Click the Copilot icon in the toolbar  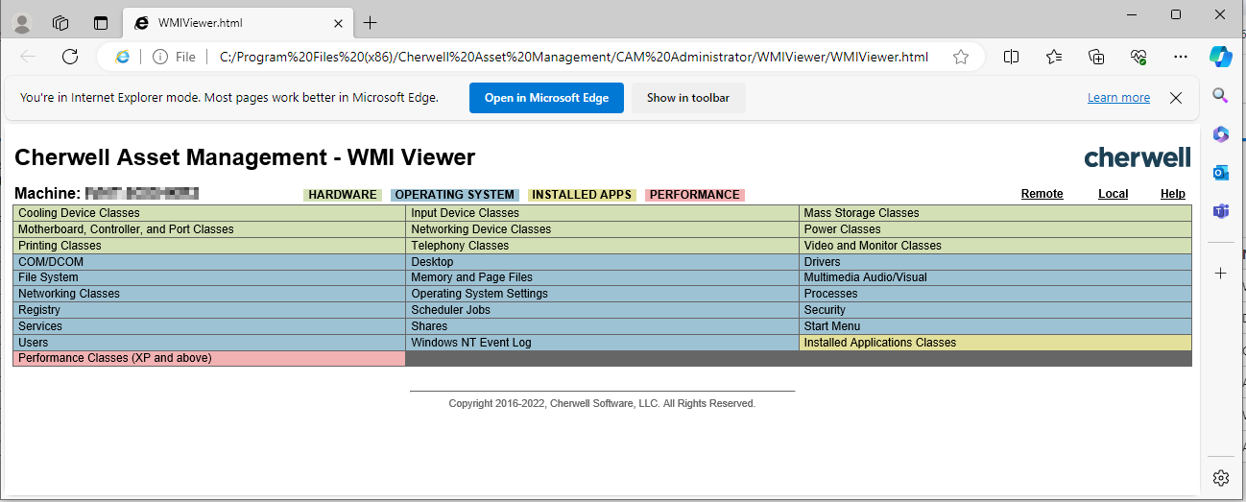coord(1220,57)
